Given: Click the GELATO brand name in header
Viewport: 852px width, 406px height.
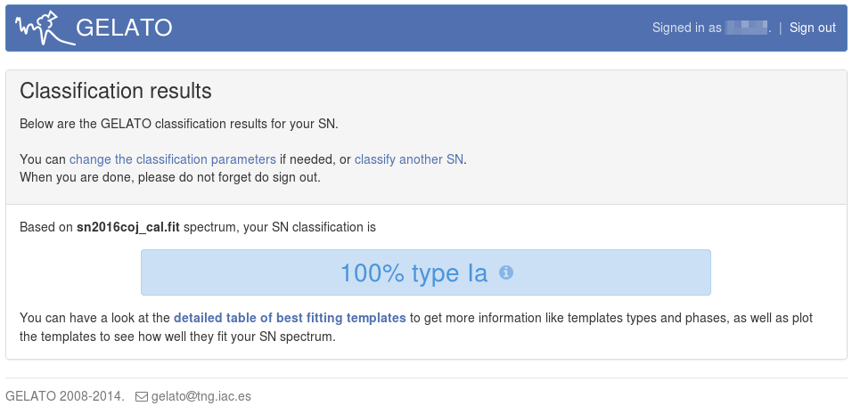Looking at the screenshot, I should 124,28.
